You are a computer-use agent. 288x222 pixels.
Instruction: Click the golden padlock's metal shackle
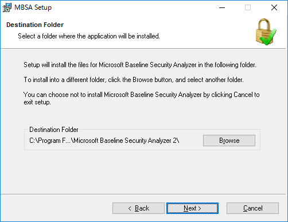(x=264, y=24)
